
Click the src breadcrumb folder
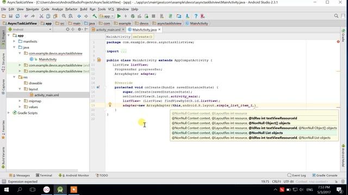pos(60,23)
